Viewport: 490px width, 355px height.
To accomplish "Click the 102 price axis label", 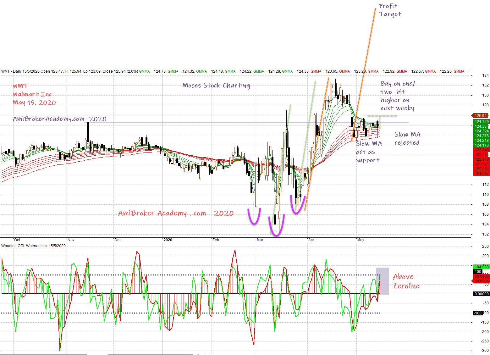I will click(486, 234).
